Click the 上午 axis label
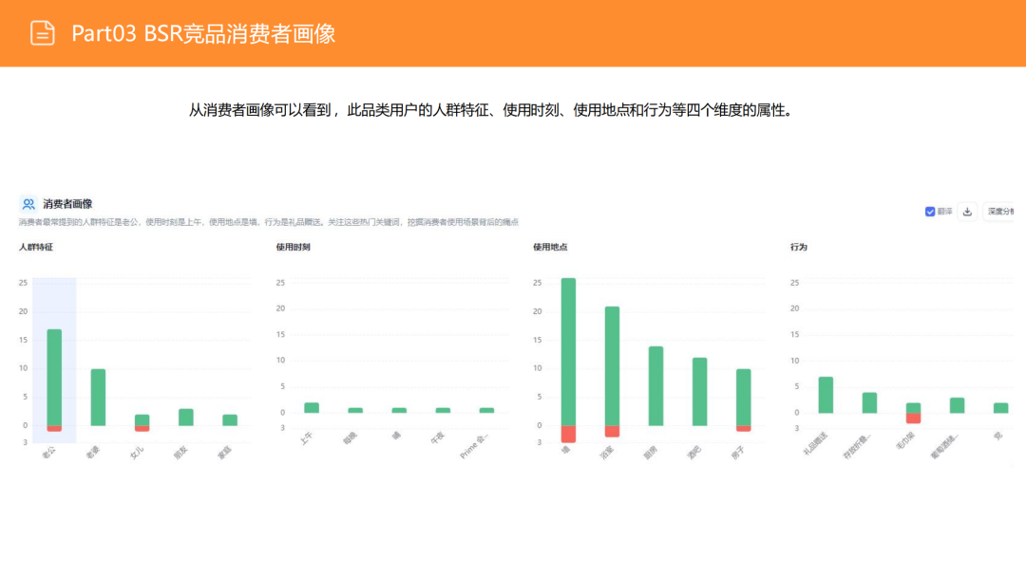The width and height of the screenshot is (1026, 577). click(x=306, y=438)
